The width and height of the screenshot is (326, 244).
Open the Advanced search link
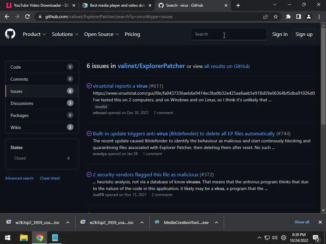click(19, 178)
